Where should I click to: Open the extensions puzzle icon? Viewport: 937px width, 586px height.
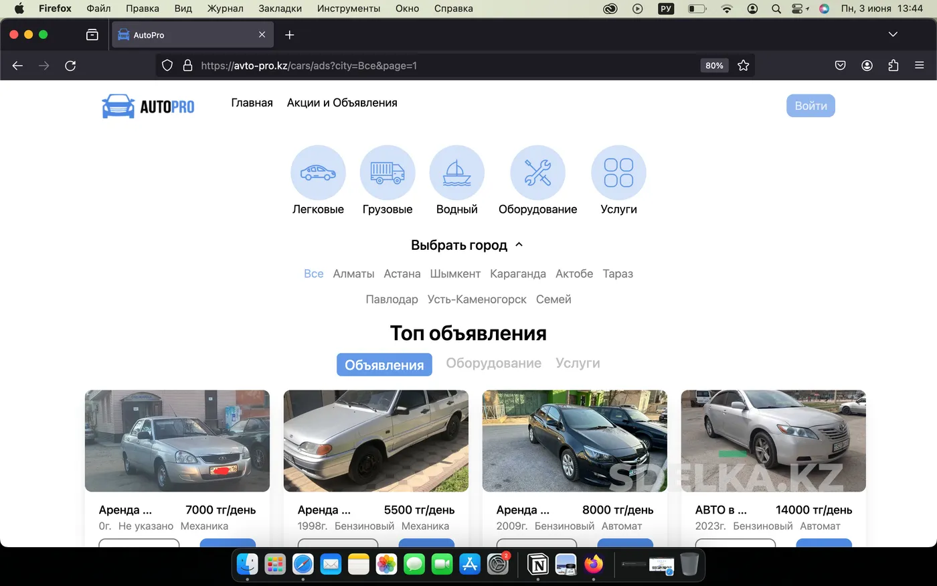click(x=893, y=66)
